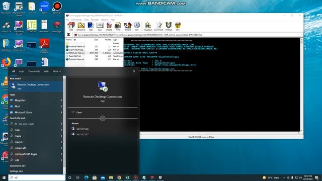Click the Info icon in WinRAR toolbar
This screenshot has width=322, height=181.
137,27
